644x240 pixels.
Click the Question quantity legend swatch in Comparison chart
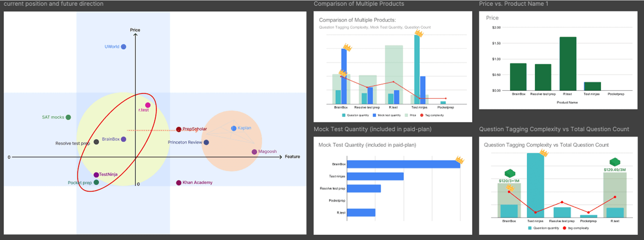pos(343,115)
